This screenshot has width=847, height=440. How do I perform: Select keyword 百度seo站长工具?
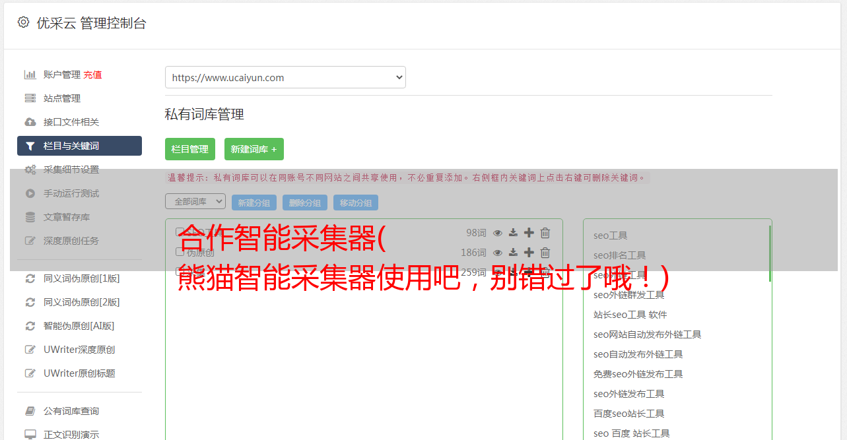point(629,414)
